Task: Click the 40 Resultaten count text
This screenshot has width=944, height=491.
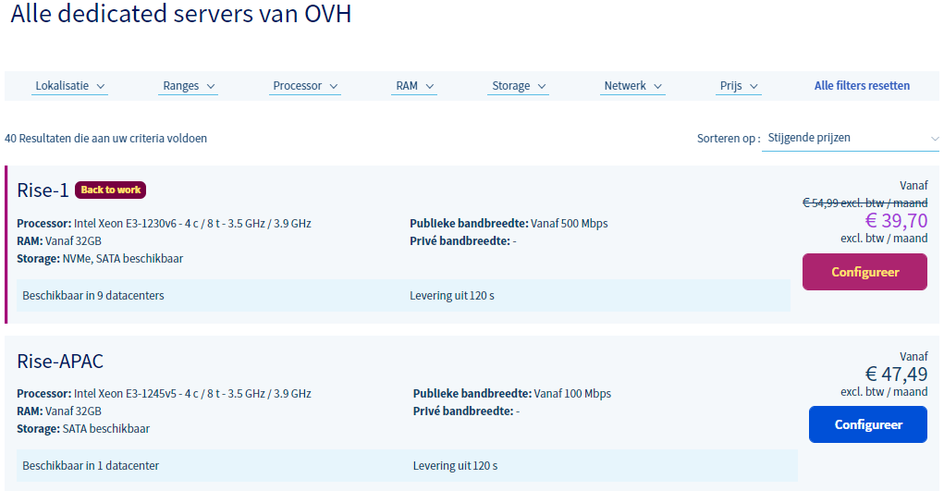Action: tap(105, 139)
